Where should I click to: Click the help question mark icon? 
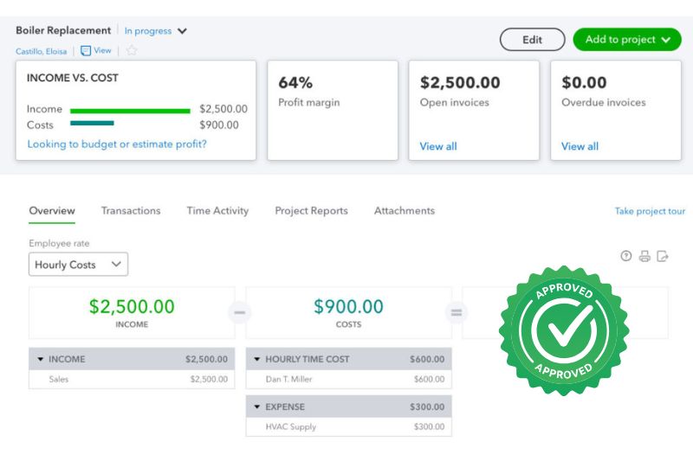[x=626, y=256]
